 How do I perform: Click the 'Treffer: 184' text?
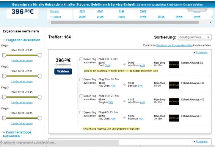[60, 37]
